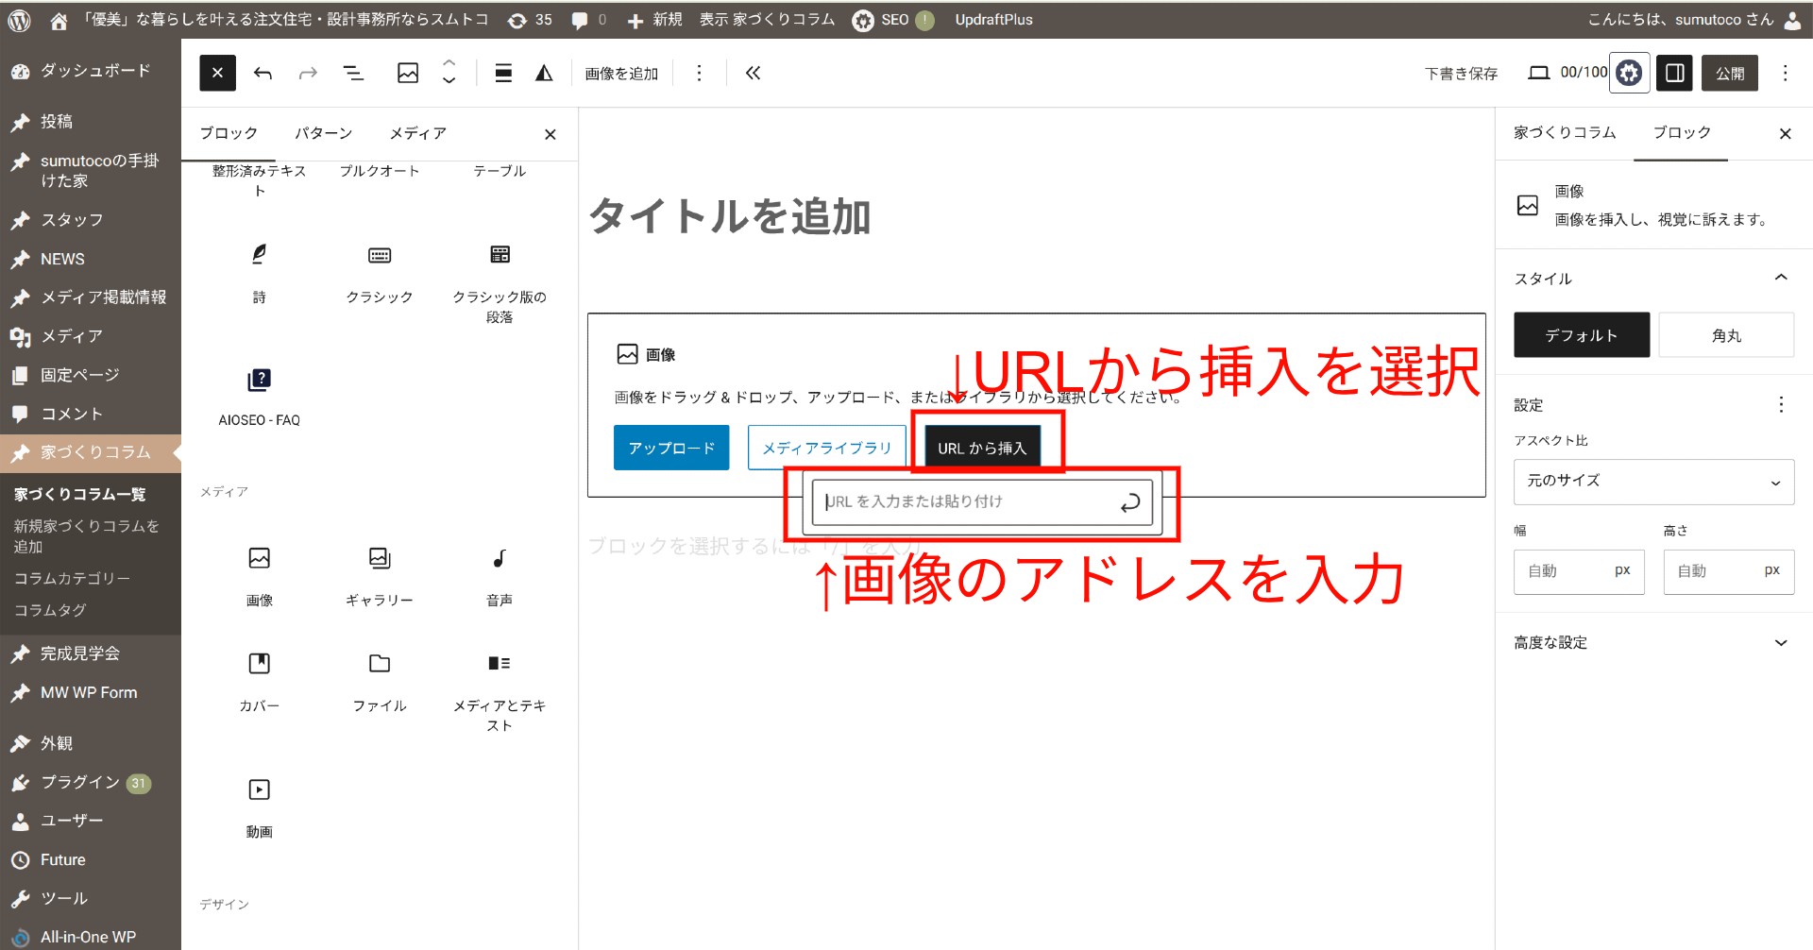Expand the 高度な設定 section
Viewport: 1813px width, 950px height.
coord(1652,643)
